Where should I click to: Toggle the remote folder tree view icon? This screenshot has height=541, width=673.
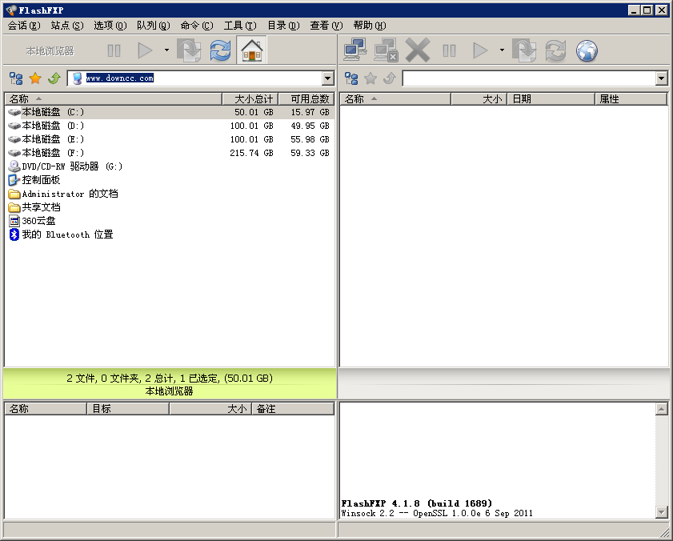pos(351,78)
